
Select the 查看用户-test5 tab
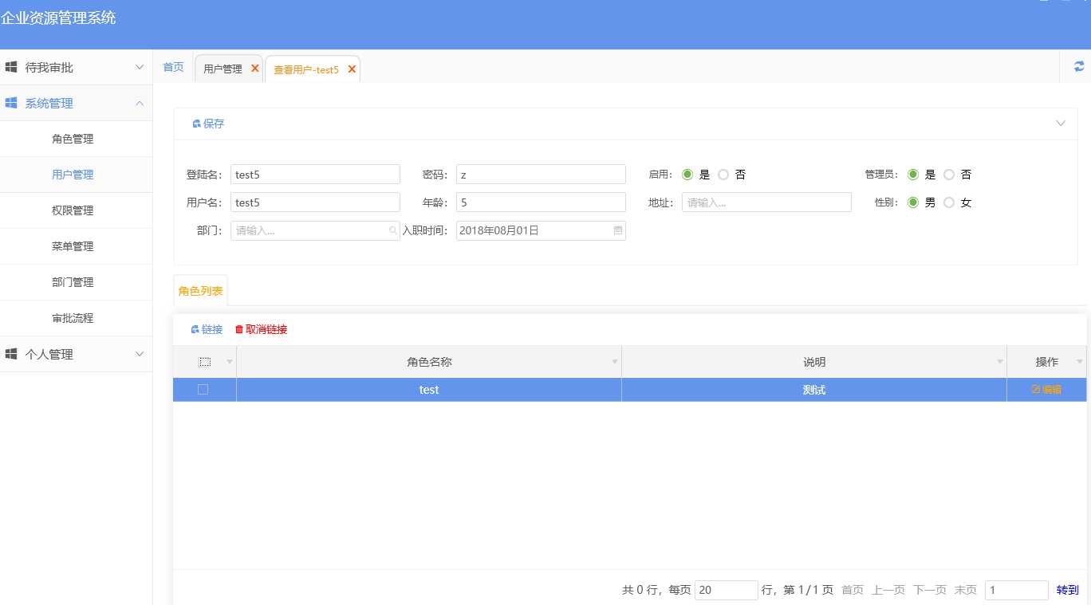306,70
